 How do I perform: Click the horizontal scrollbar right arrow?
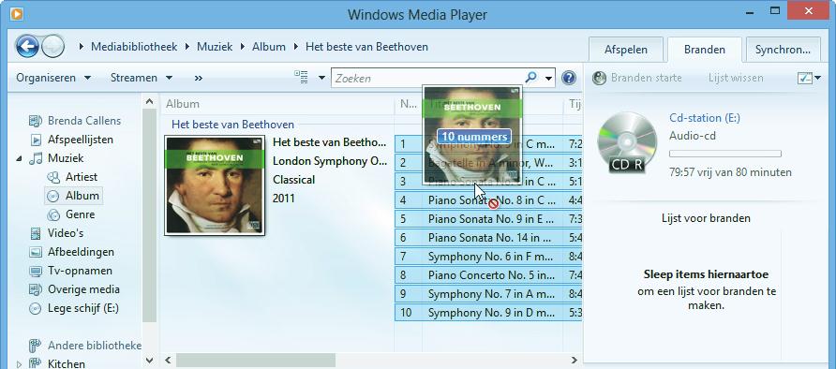[x=575, y=361]
